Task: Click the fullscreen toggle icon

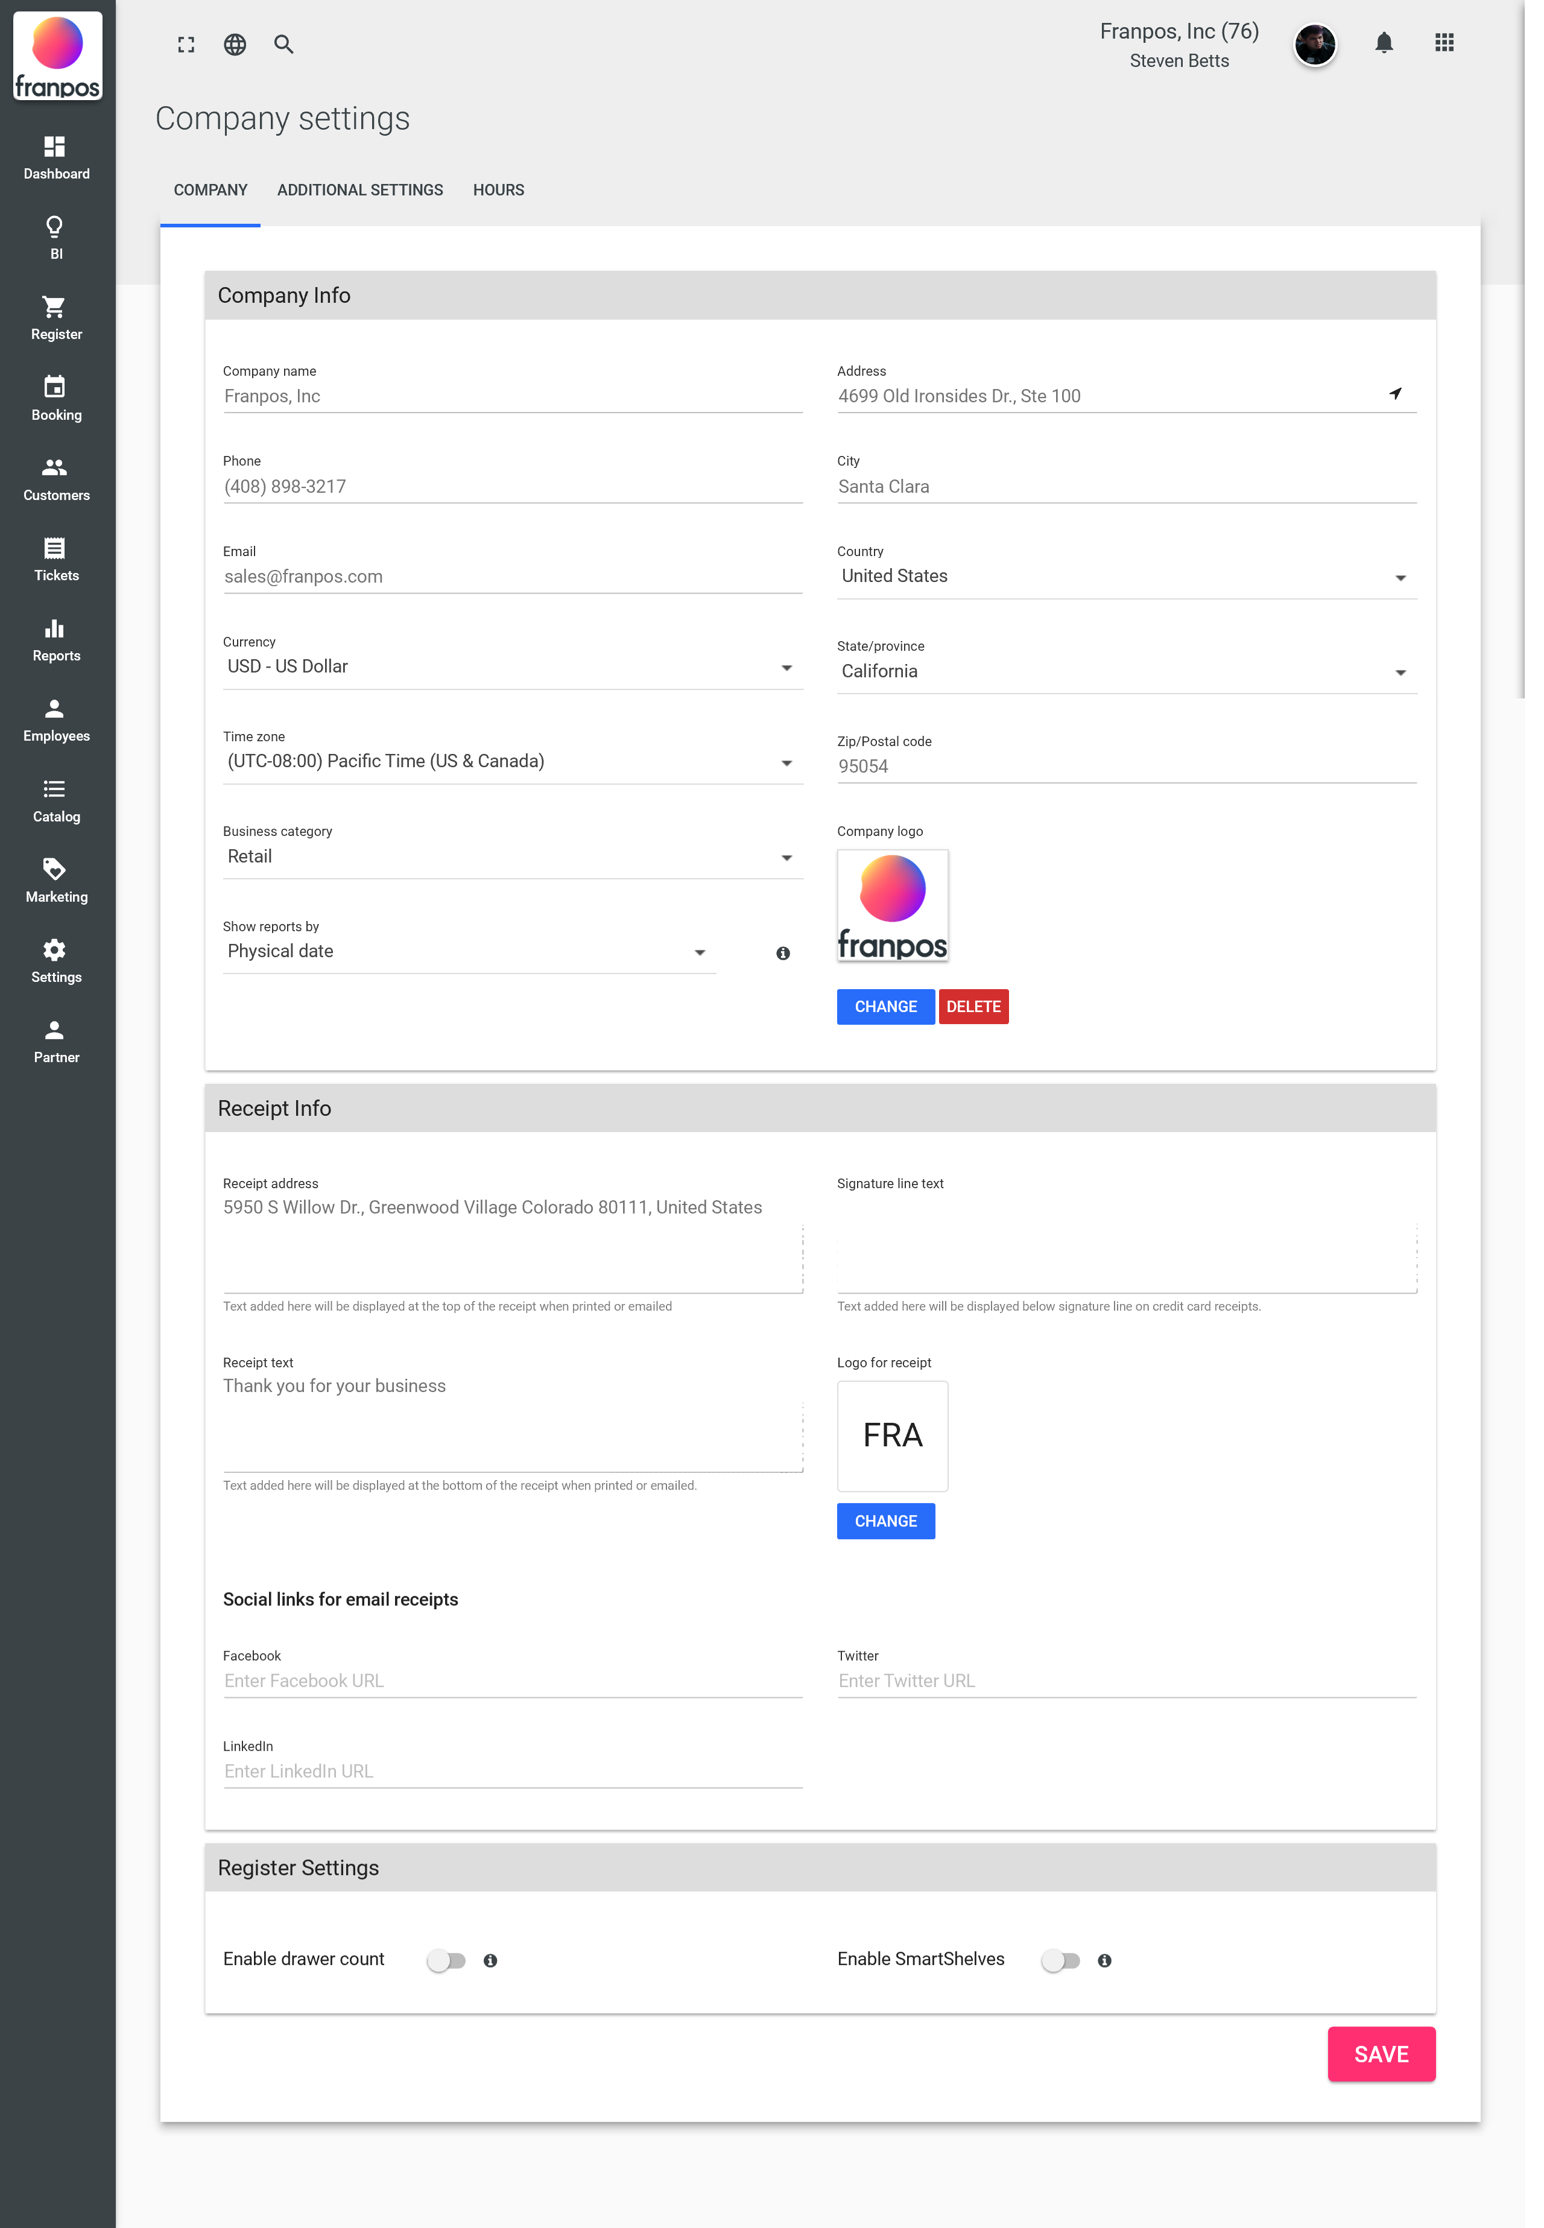Action: pos(186,45)
